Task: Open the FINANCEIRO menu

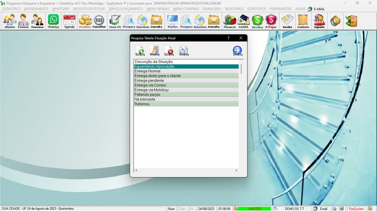Action: (212, 9)
